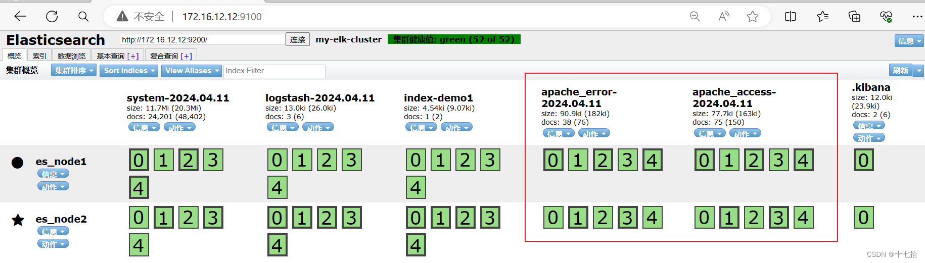The image size is (925, 263).
Task: Select .kibana shard 0 on es_node1
Action: click(863, 160)
